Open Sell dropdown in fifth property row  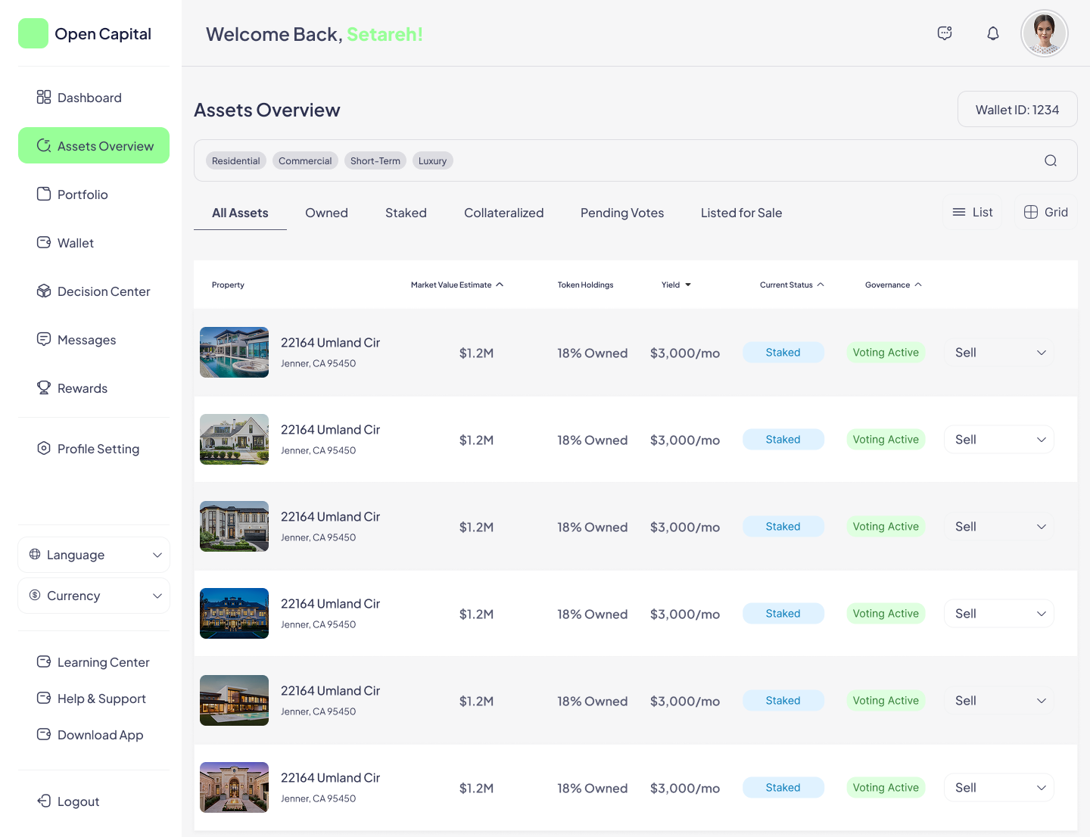pos(999,701)
